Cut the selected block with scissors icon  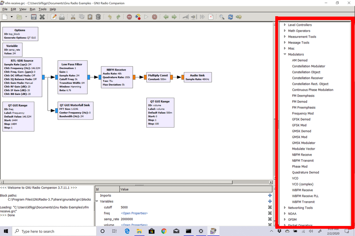(73, 17)
